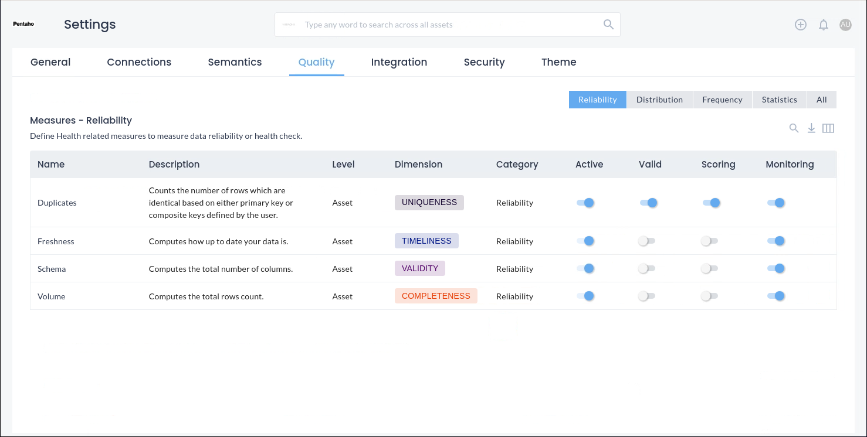
Task: Show All measures
Action: (x=821, y=100)
